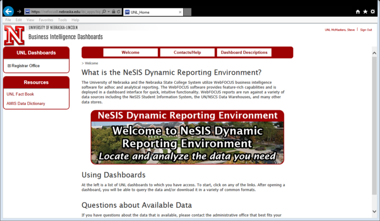Open the View menu
This screenshot has height=221, width=380.
click(x=30, y=20)
